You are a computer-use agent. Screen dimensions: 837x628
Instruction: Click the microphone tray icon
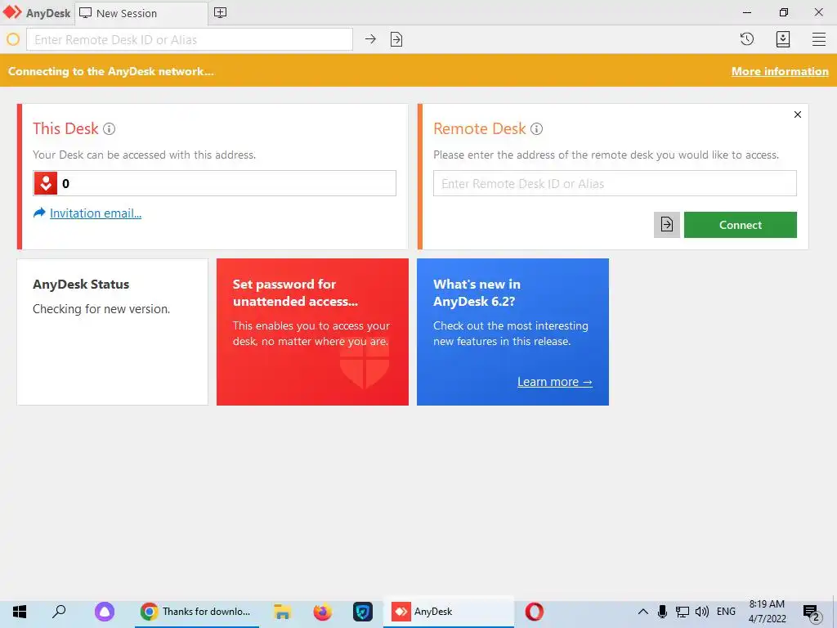pyautogui.click(x=662, y=612)
